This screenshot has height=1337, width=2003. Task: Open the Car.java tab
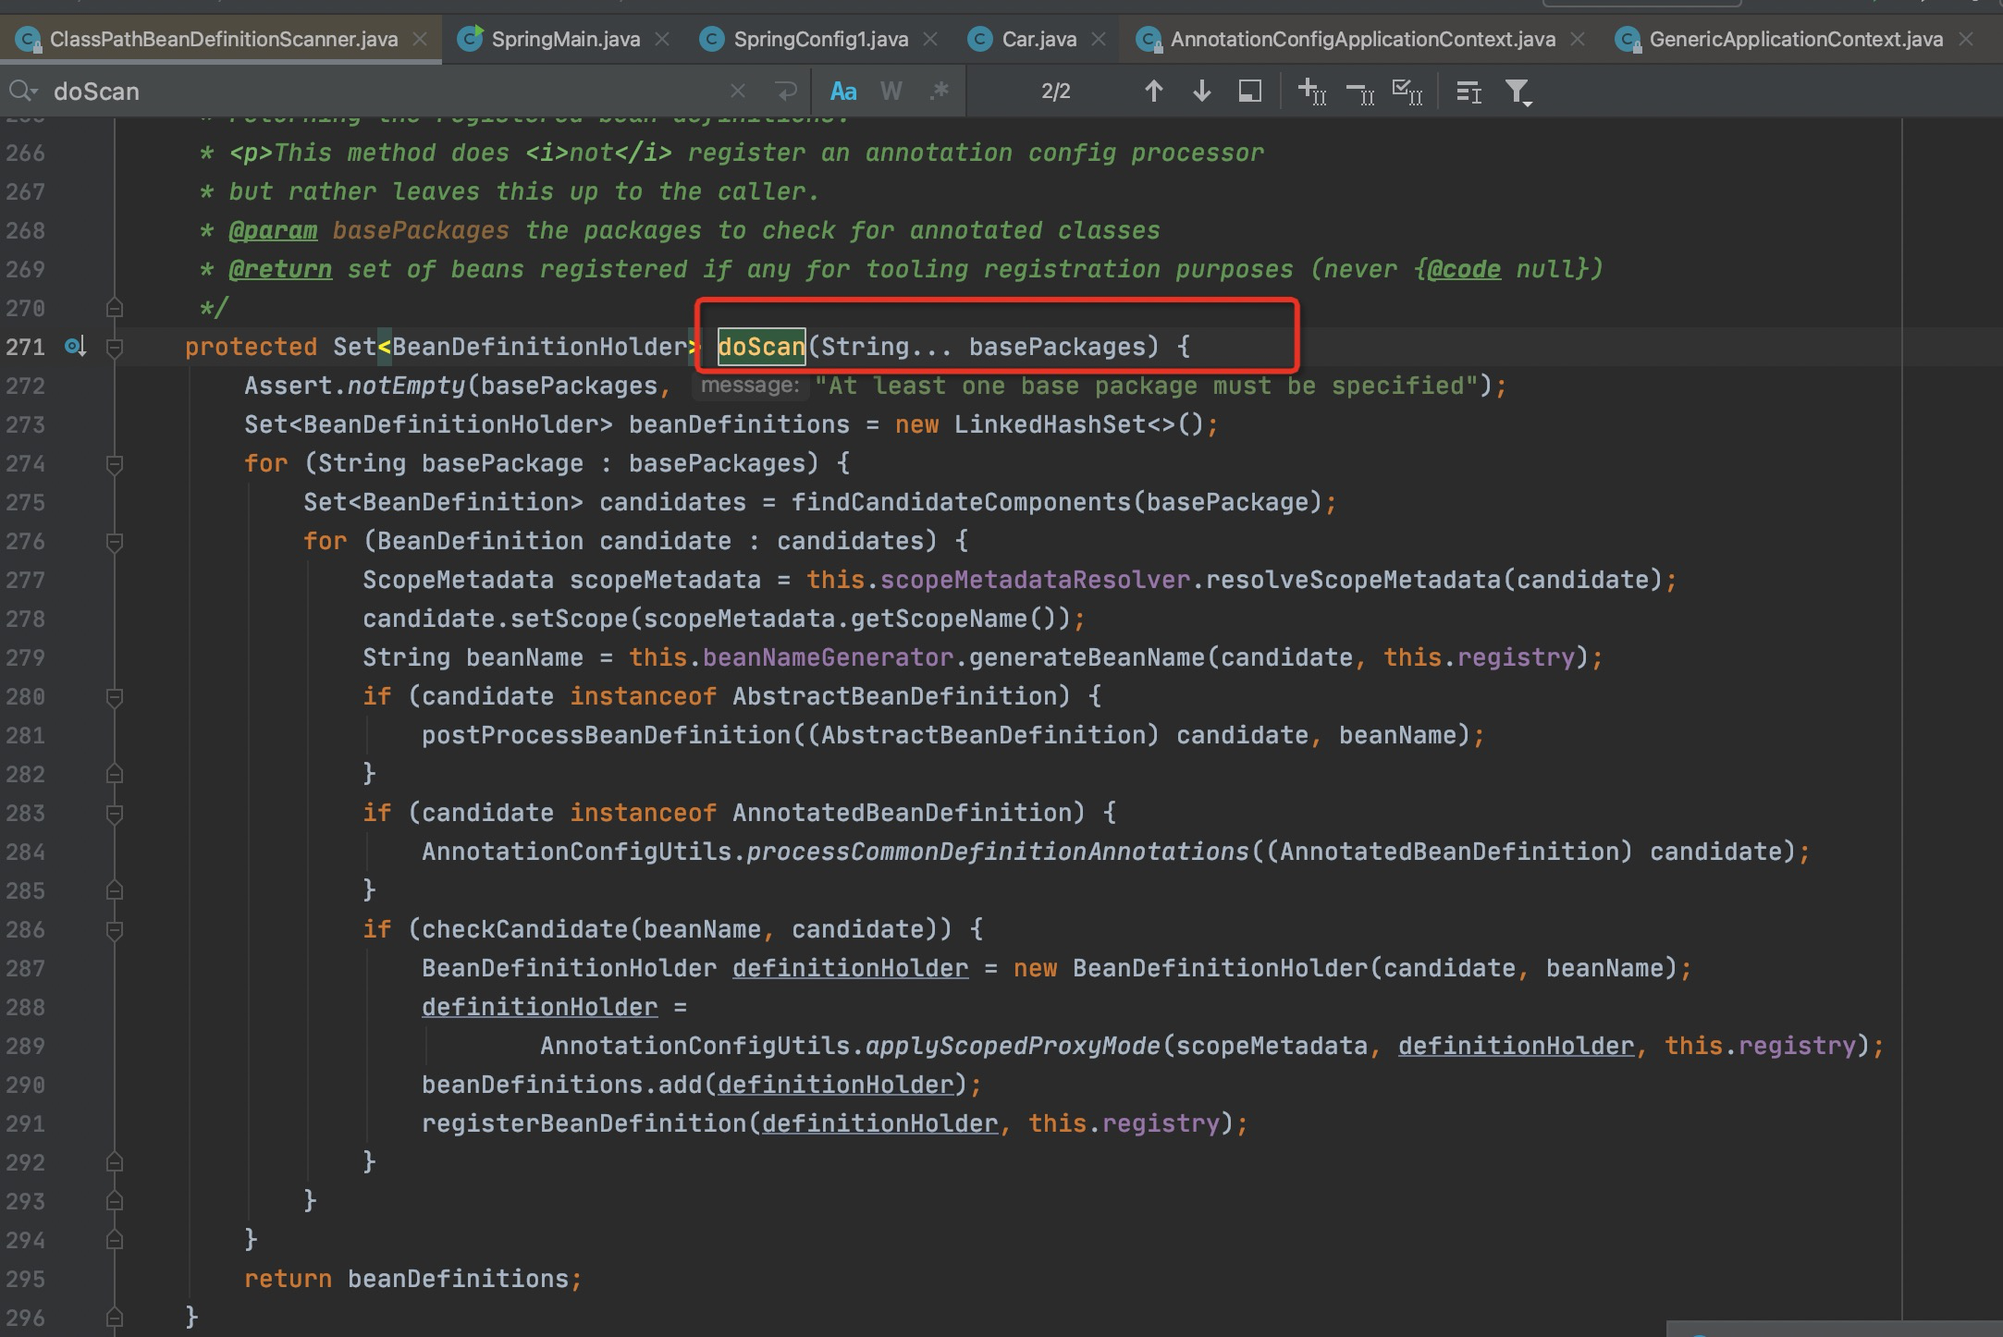click(1039, 40)
